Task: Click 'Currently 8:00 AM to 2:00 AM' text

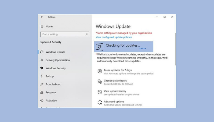Action: pos(118,84)
